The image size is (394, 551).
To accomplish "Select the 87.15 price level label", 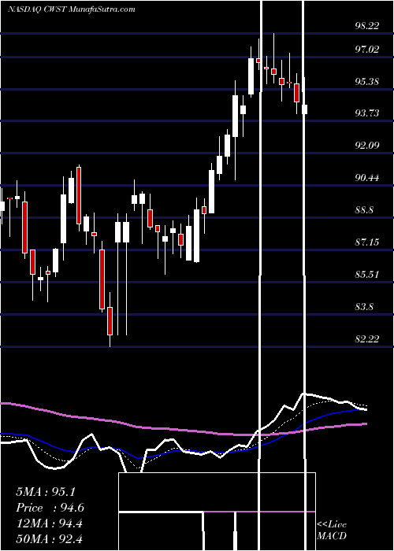I will pos(368,242).
